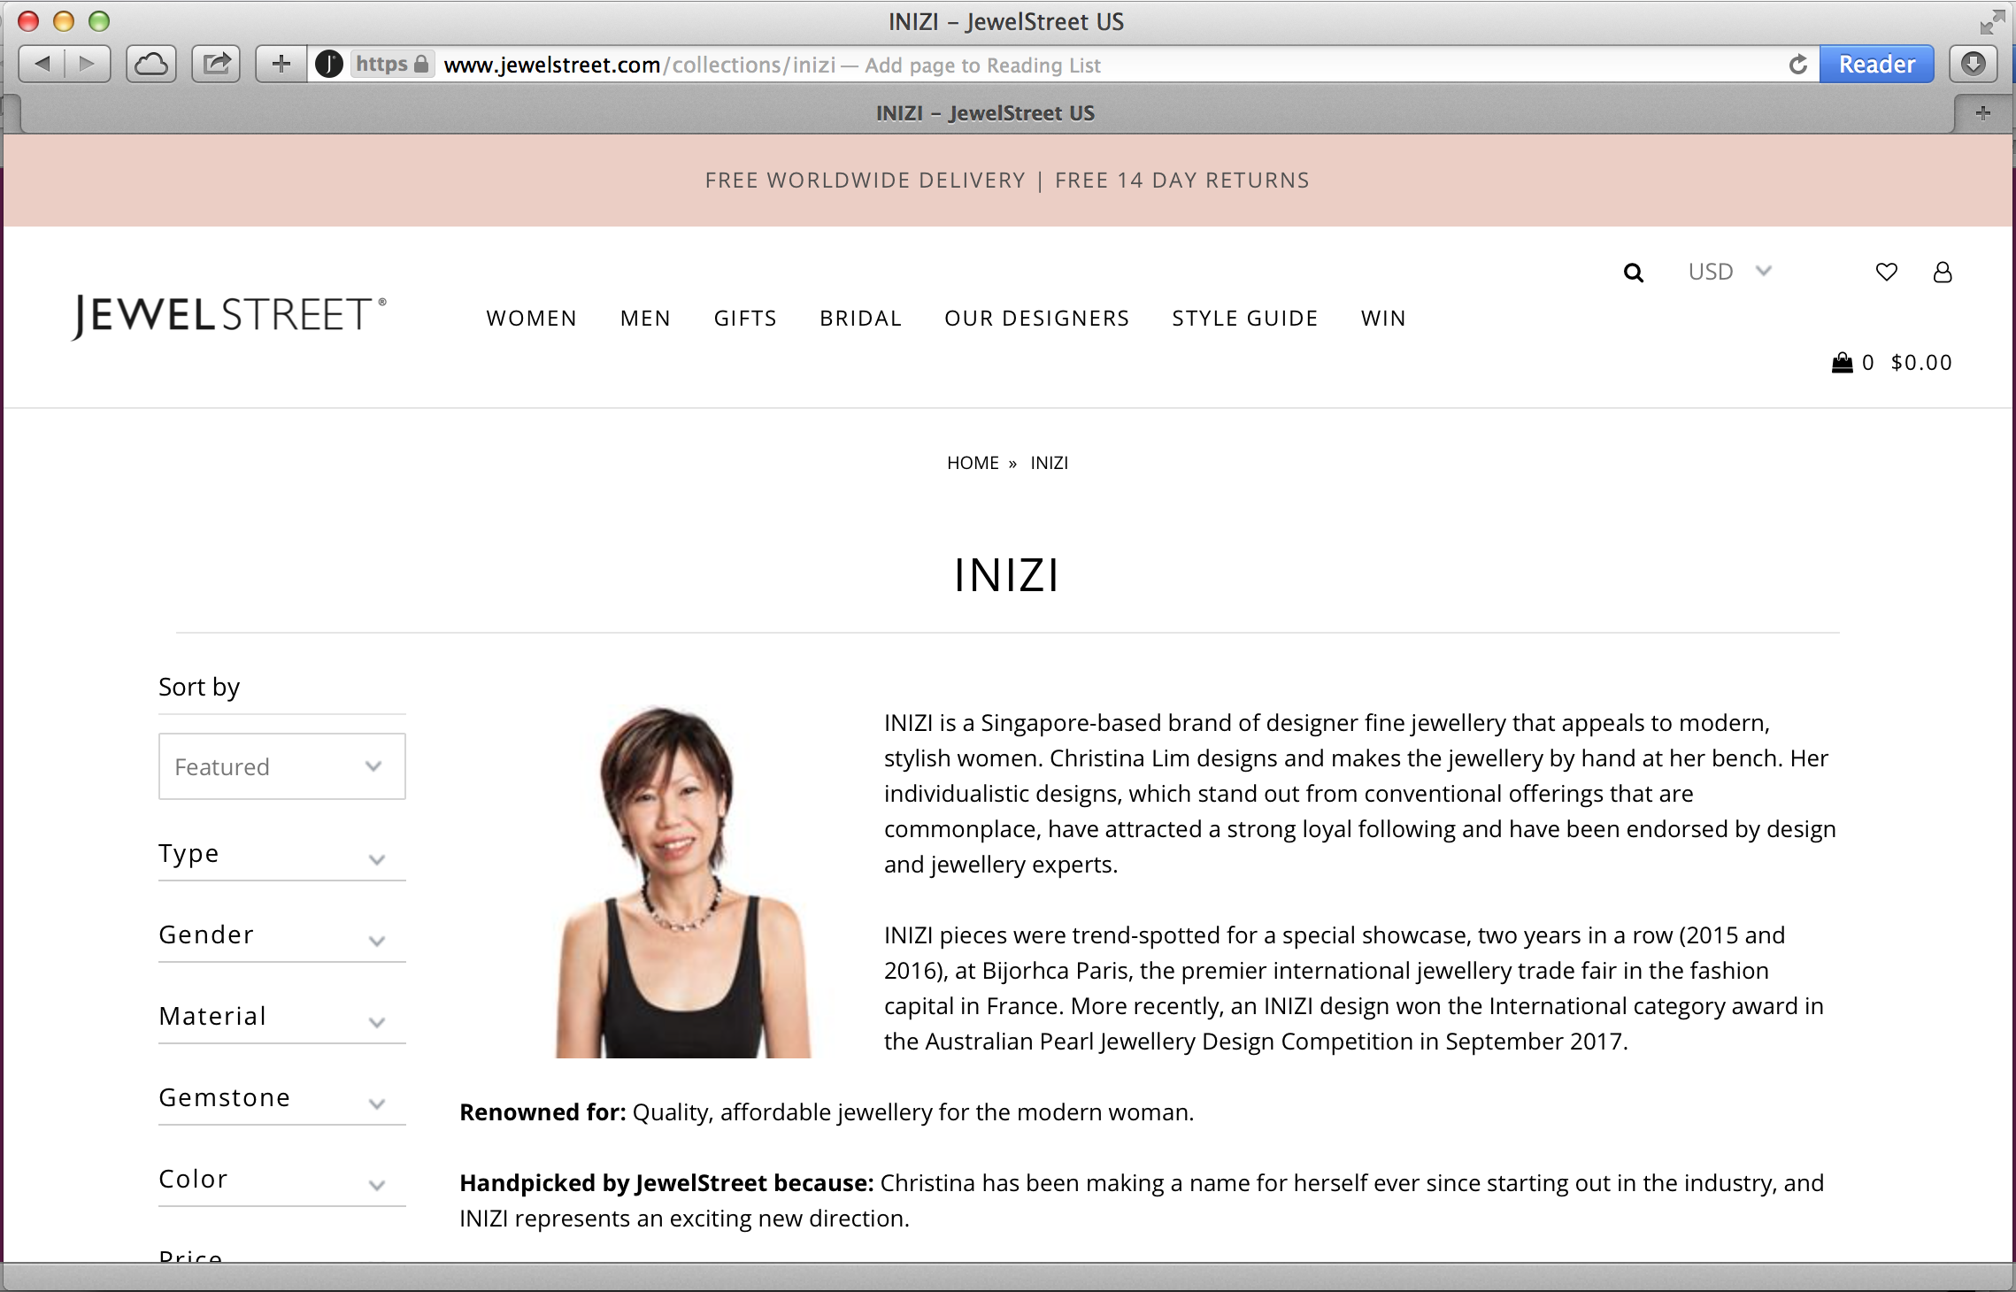This screenshot has width=2016, height=1292.
Task: Open the WIN menu item
Action: tap(1383, 319)
